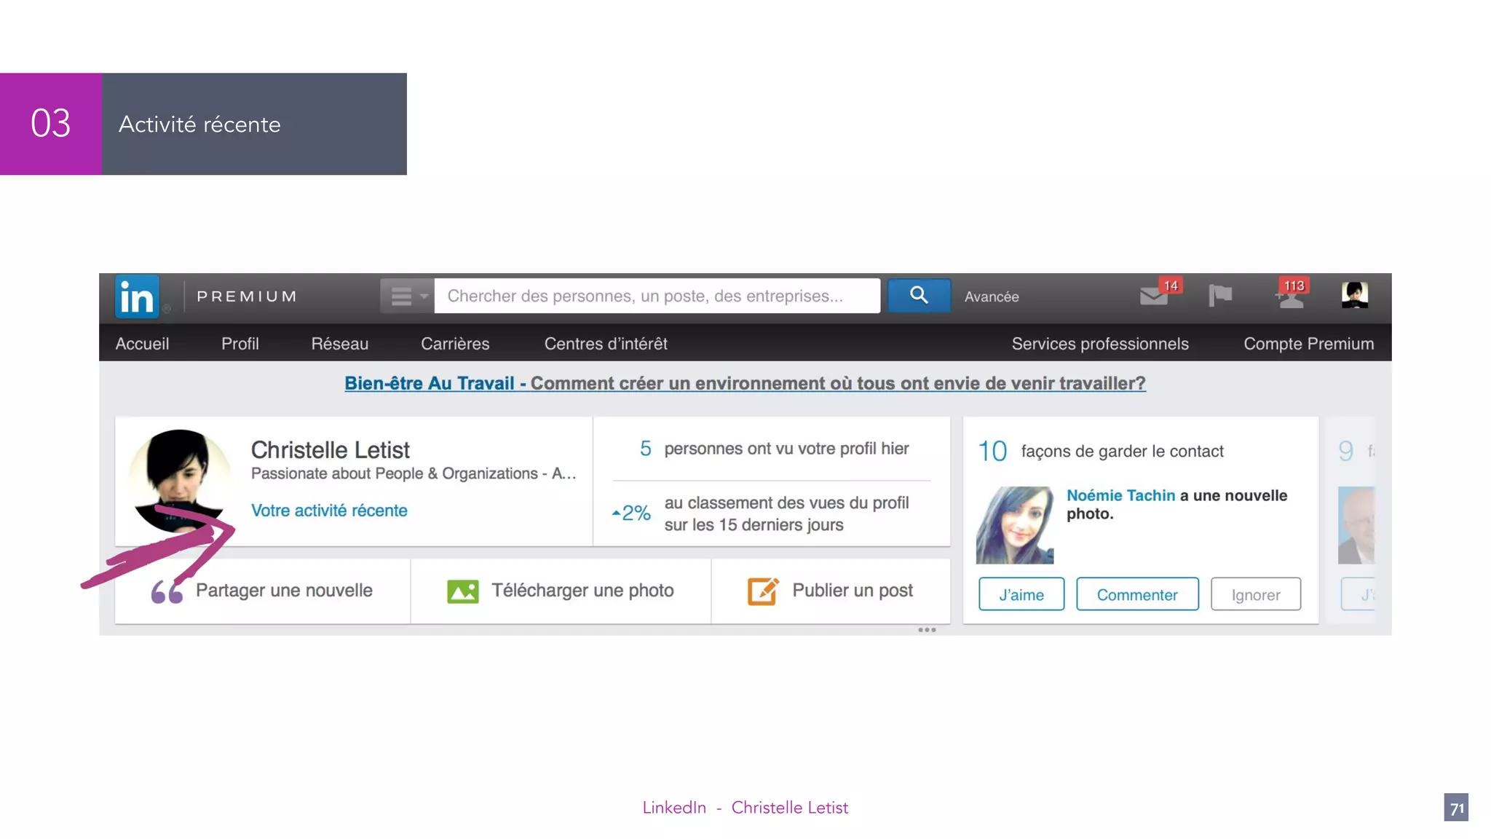Click Christelle Letist's round profile photo
The height and width of the screenshot is (839, 1491).
(179, 481)
